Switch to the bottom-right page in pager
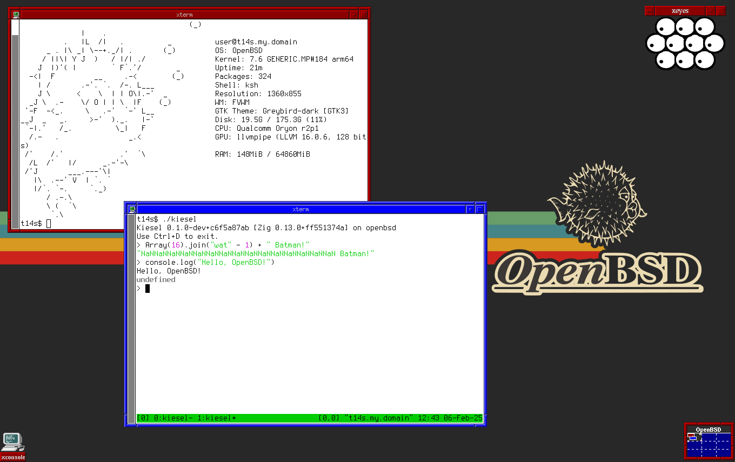This screenshot has width=735, height=462. pos(724,453)
